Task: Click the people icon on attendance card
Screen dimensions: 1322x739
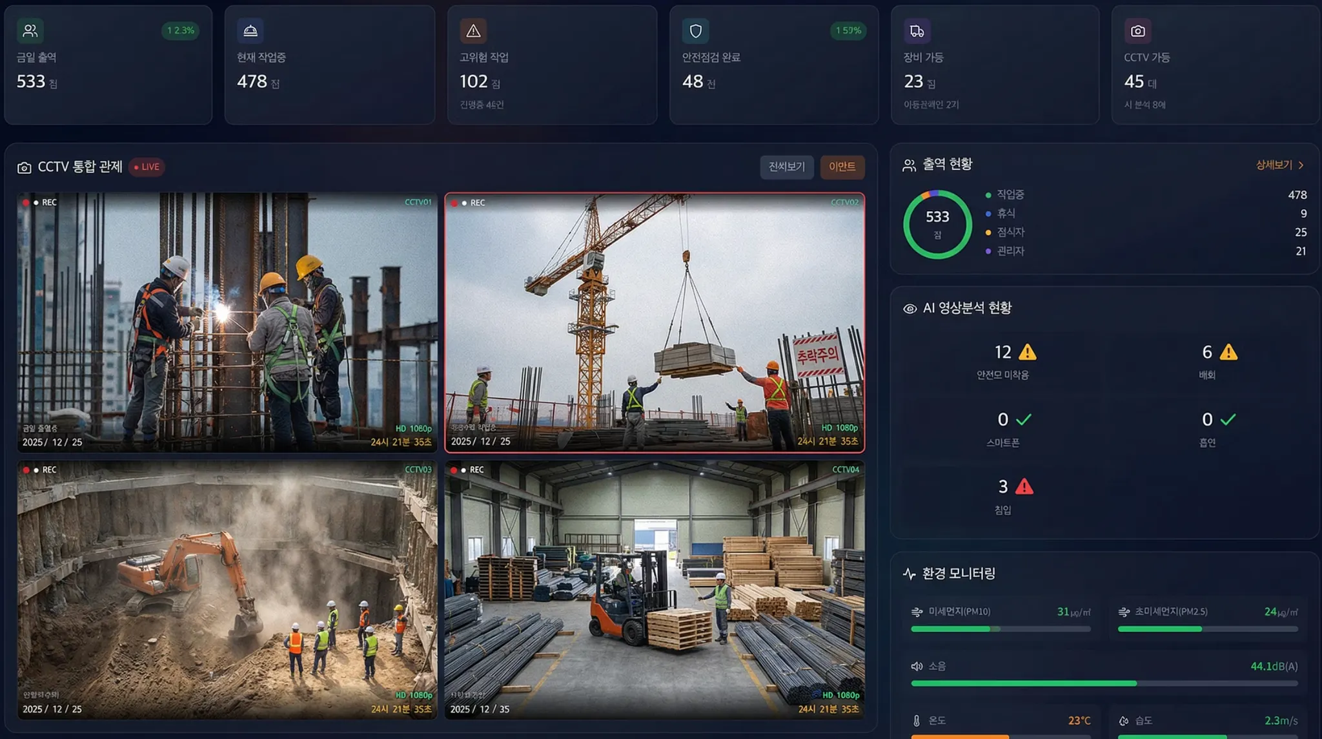Action: pos(30,30)
